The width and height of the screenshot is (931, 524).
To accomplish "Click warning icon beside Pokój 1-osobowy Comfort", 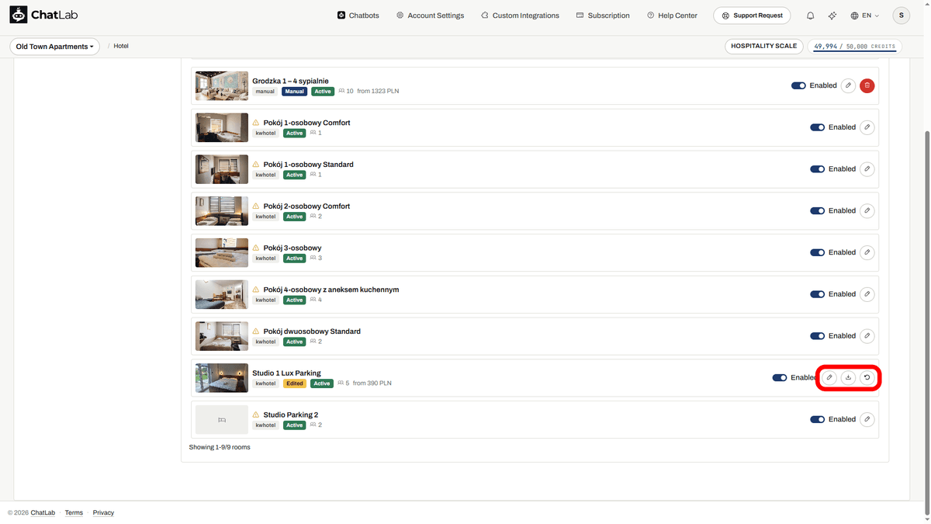I will 256,123.
